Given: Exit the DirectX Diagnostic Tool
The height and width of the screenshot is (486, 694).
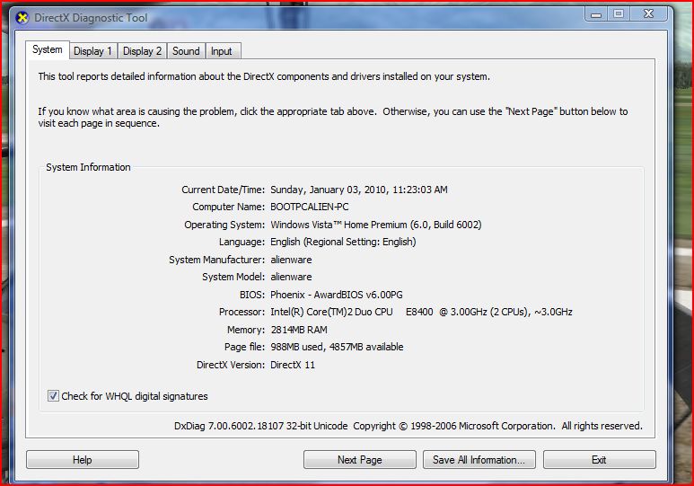Looking at the screenshot, I should (x=600, y=459).
